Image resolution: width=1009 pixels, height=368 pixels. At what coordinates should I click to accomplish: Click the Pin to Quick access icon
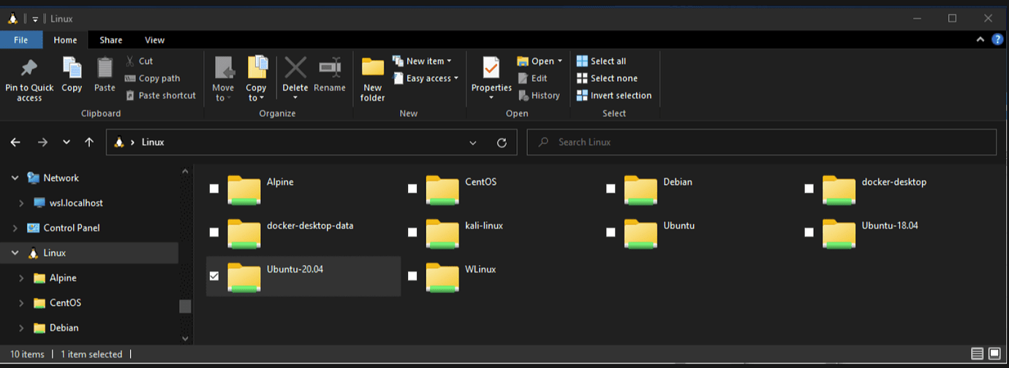29,69
